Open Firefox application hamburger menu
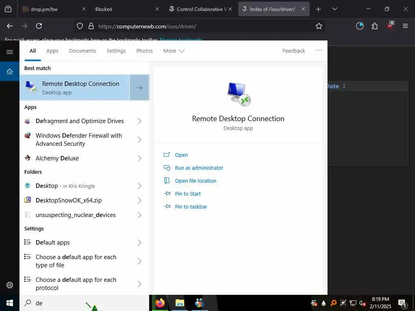This screenshot has height=311, width=415. tap(405, 26)
